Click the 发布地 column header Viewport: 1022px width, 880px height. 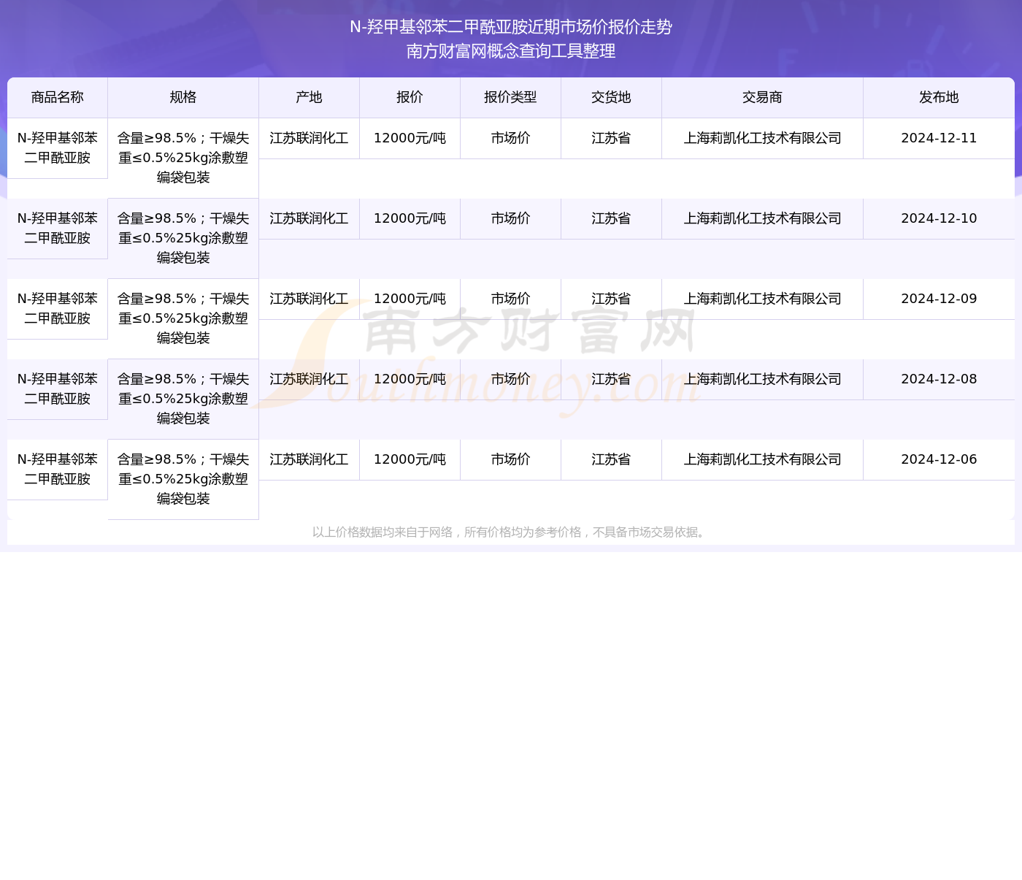coord(939,97)
